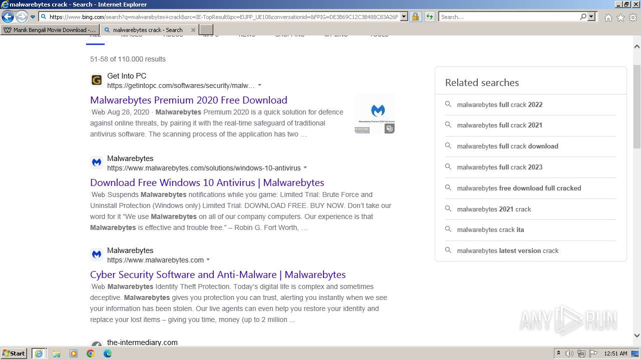Open the volume speaker tray icon
The image size is (641, 360).
click(569, 353)
